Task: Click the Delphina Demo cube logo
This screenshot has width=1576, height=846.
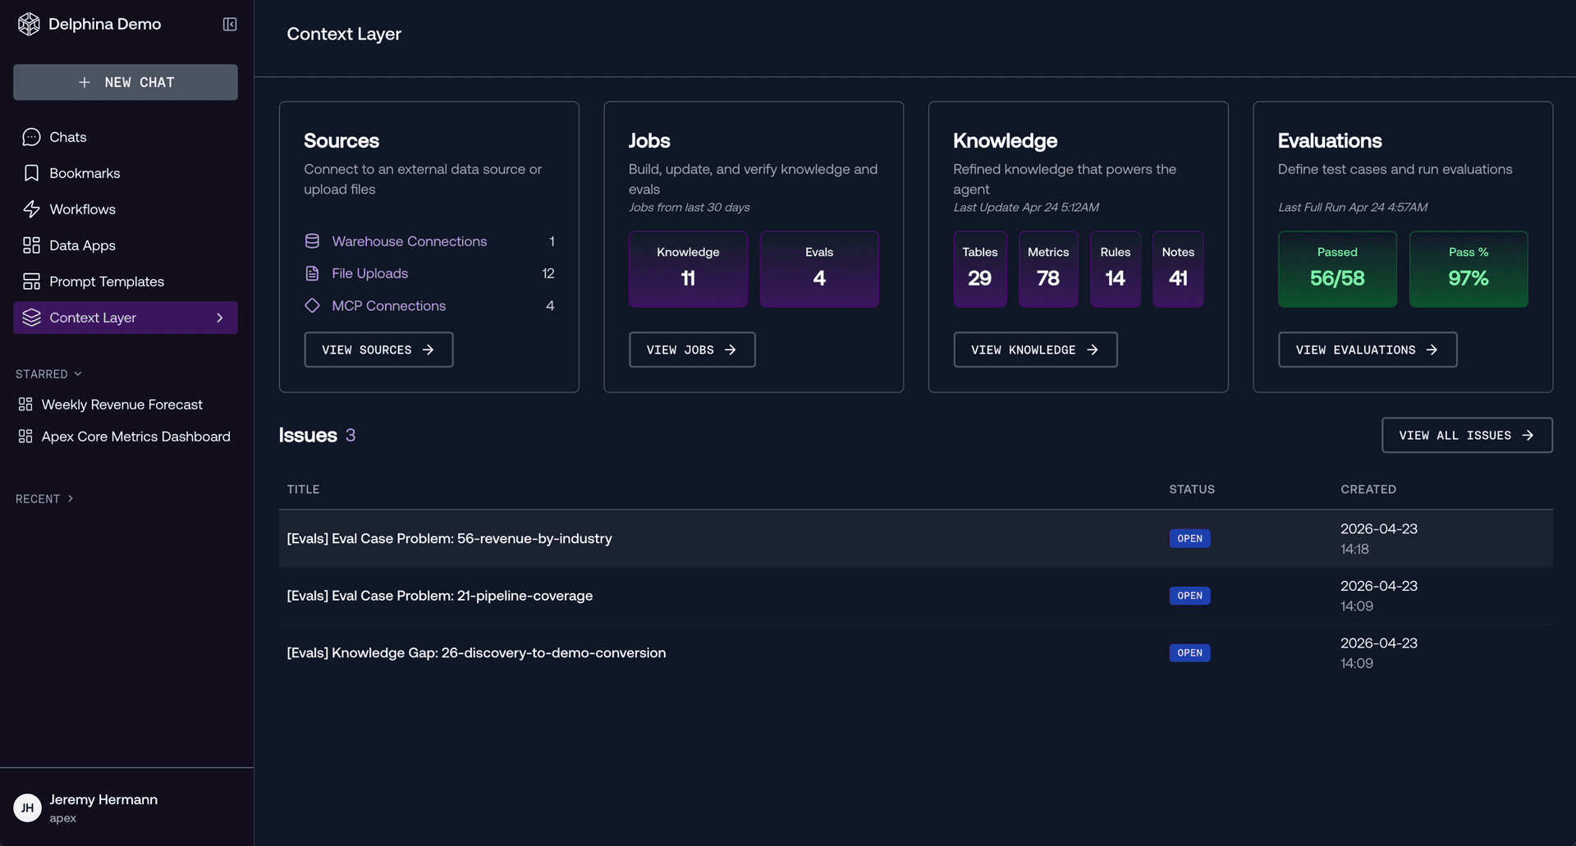Action: click(x=29, y=24)
